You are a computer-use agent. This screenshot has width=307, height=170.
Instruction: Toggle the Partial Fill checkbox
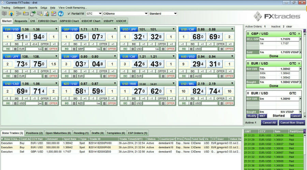tap(69, 14)
